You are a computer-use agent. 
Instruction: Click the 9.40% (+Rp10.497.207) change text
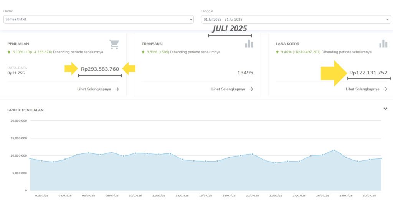tap(301, 52)
